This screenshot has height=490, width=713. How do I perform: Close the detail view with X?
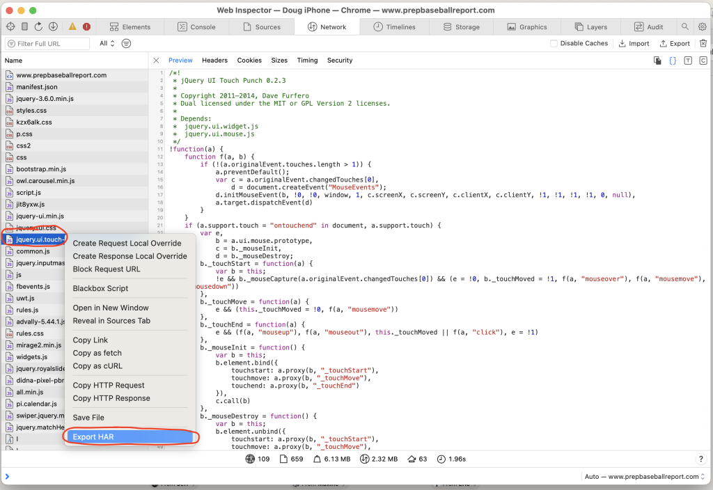157,61
